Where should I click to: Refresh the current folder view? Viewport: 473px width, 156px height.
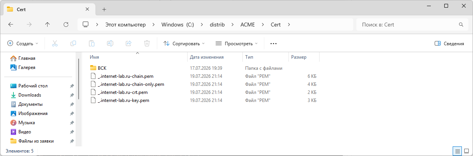66,25
